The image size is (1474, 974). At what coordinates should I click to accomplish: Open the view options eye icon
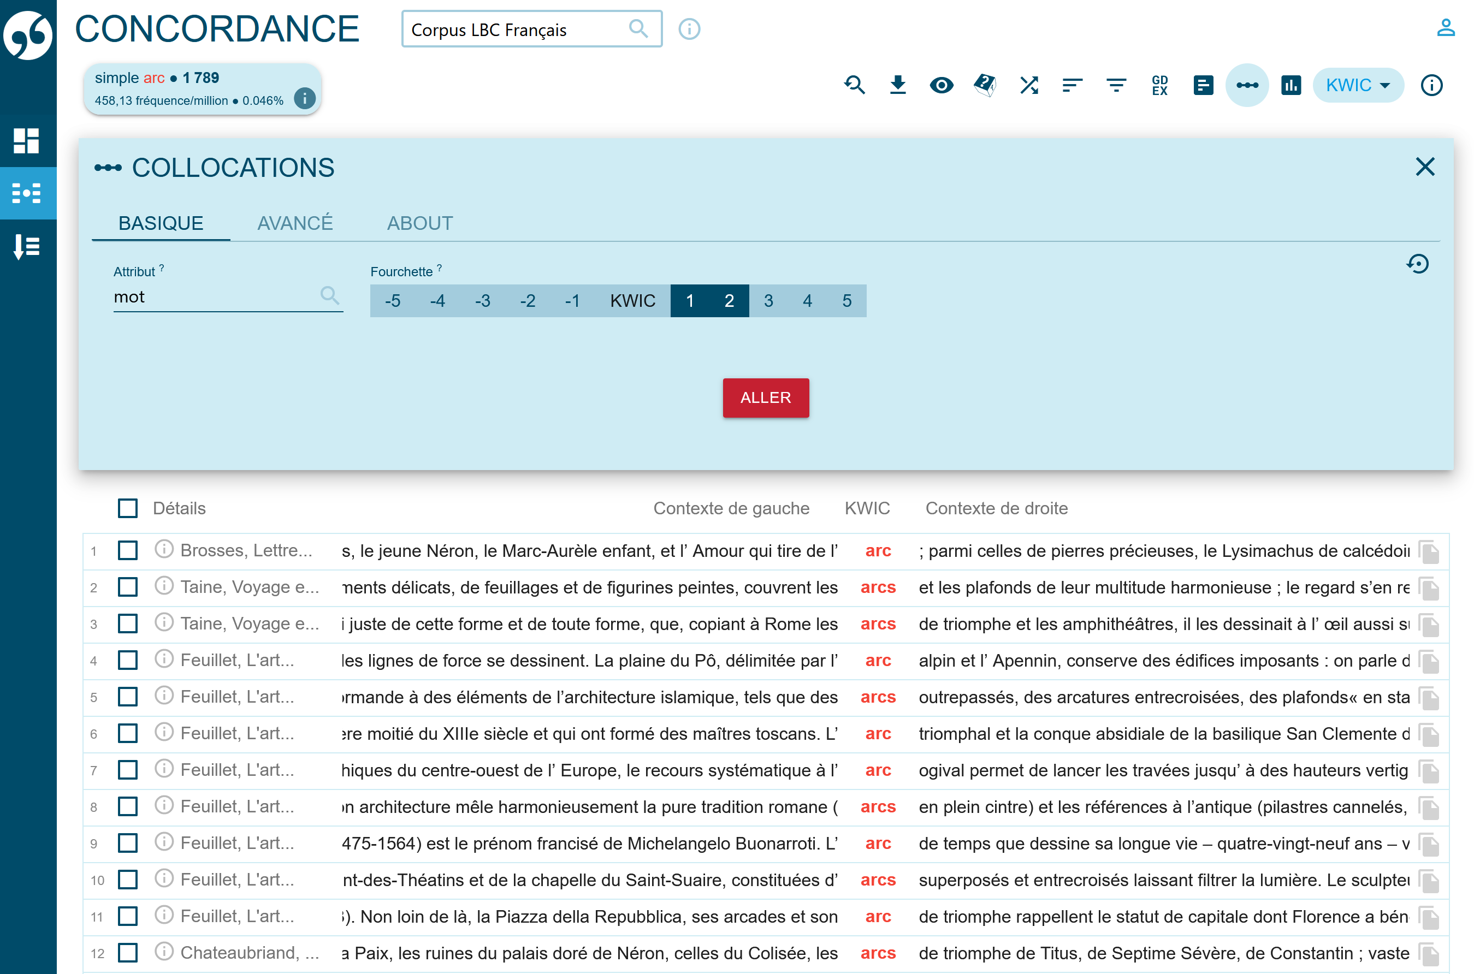click(x=942, y=85)
